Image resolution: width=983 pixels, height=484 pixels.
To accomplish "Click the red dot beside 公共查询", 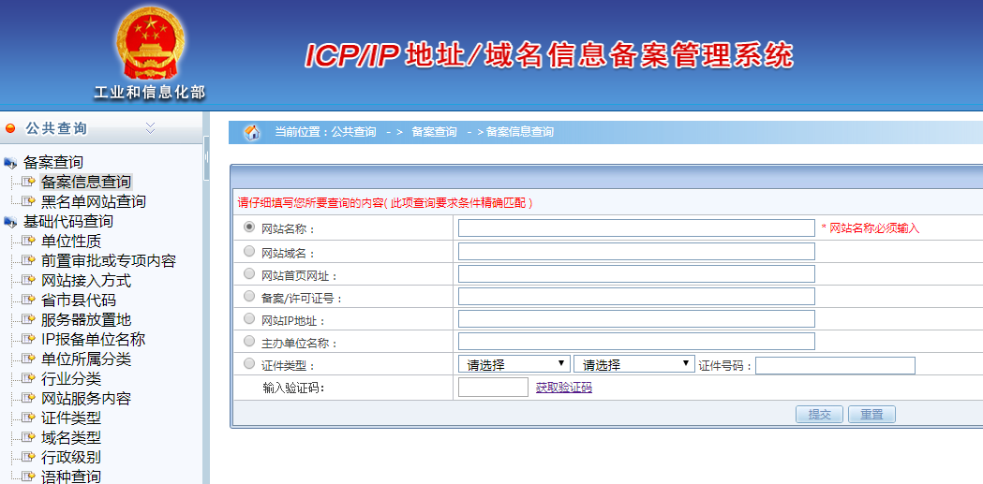I will pyautogui.click(x=10, y=129).
